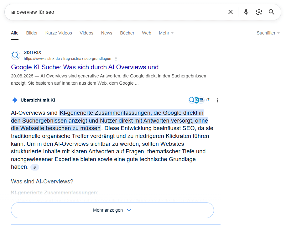Click the source favicons with +7
The width and height of the screenshot is (291, 232).
click(199, 100)
